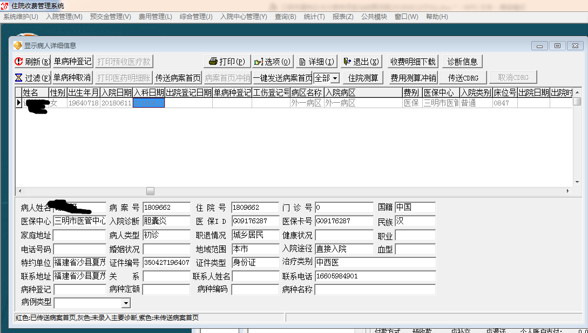This screenshot has height=333, width=588.
Task: Click 一键发送病案首页 button
Action: (x=283, y=78)
